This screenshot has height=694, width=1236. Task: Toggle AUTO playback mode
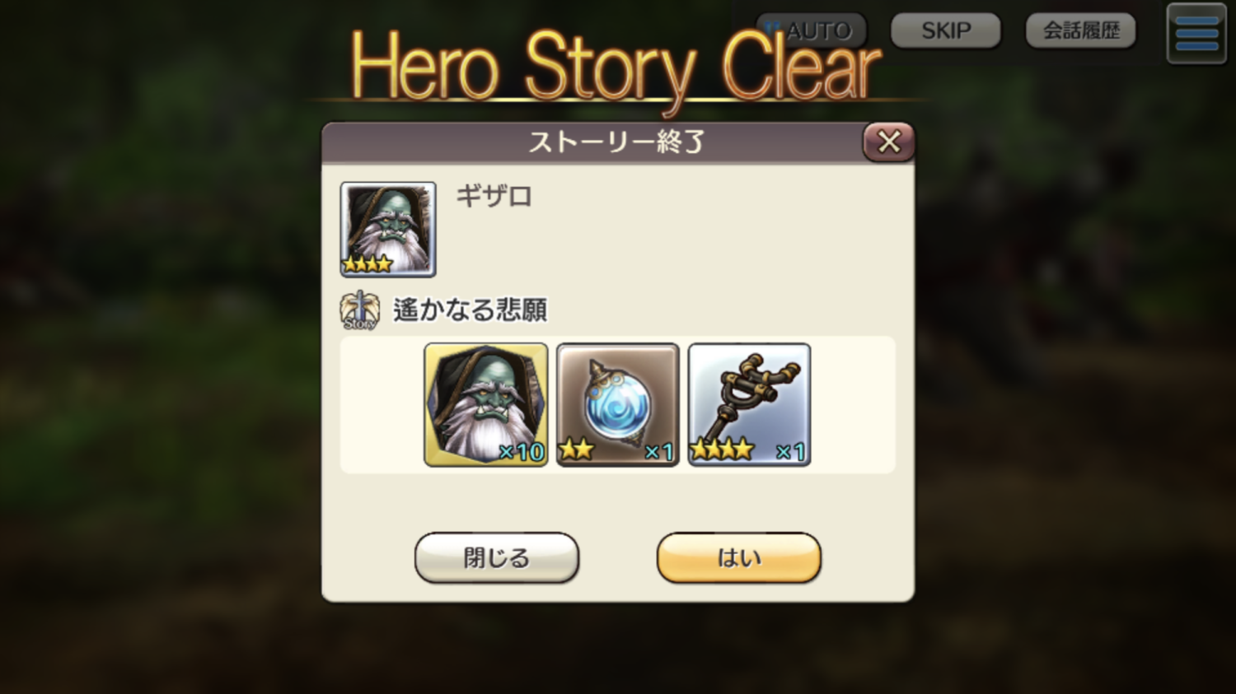(811, 31)
